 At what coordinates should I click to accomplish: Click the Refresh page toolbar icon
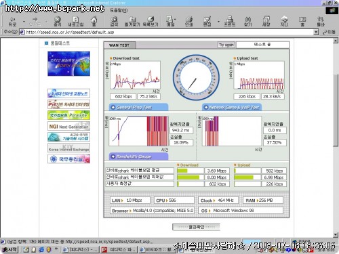(76, 22)
